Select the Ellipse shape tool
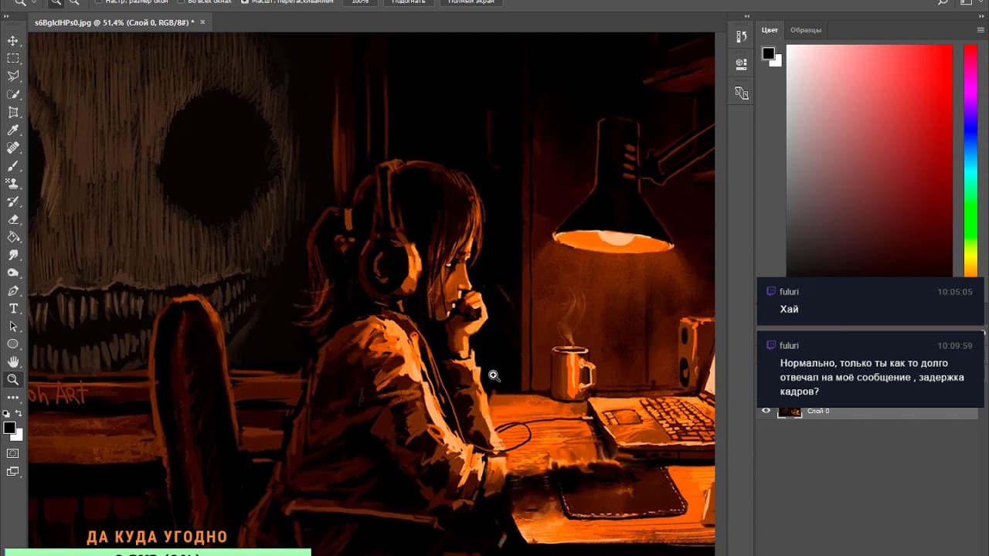The width and height of the screenshot is (989, 556). [13, 344]
